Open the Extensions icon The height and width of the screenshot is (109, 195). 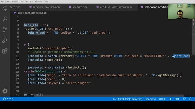coord(5,51)
